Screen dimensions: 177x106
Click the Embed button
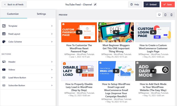point(151,5)
